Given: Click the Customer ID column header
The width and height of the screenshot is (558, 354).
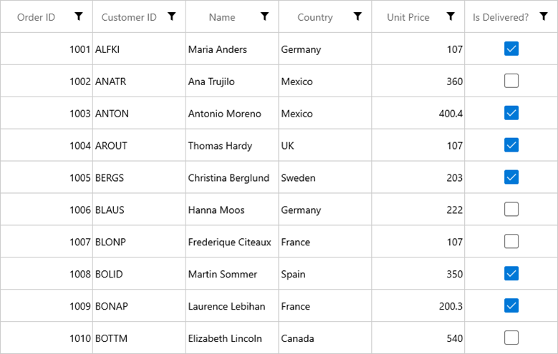Looking at the screenshot, I should 129,17.
